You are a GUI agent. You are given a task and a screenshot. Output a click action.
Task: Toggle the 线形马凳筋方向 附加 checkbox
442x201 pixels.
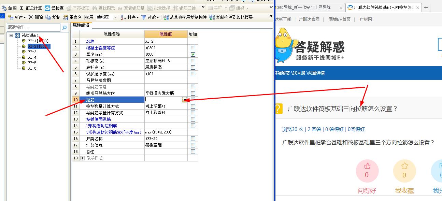pyautogui.click(x=193, y=93)
